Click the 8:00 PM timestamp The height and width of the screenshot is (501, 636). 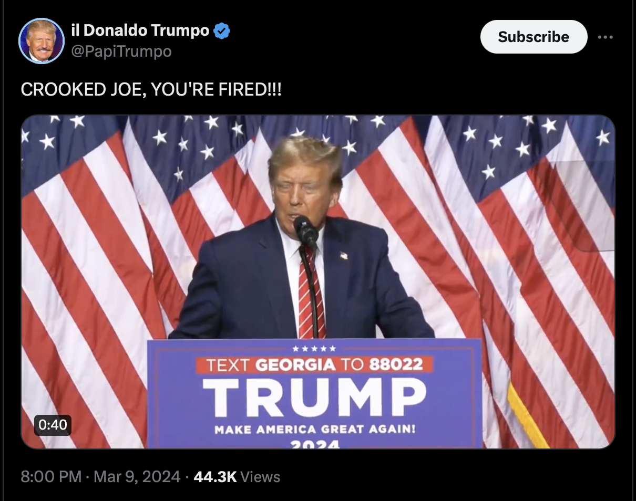(52, 477)
